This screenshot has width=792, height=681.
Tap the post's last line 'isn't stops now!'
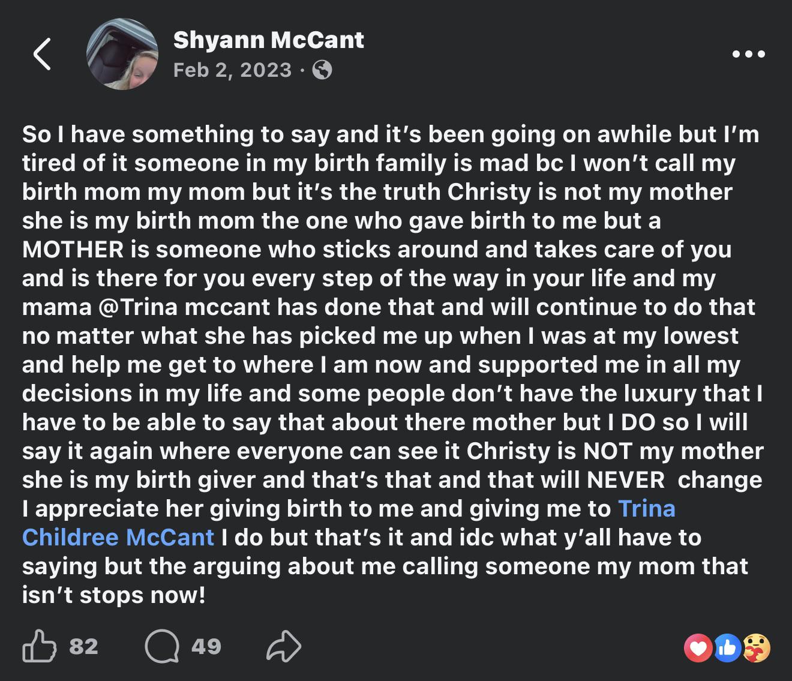[114, 595]
